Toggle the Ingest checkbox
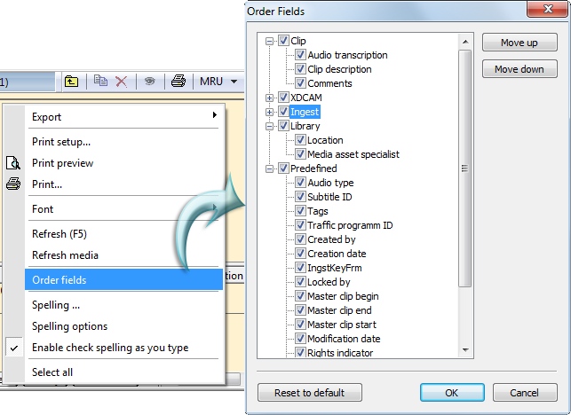571x415 pixels. (283, 112)
